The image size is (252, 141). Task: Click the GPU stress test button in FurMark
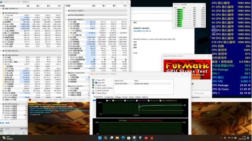tap(199, 93)
